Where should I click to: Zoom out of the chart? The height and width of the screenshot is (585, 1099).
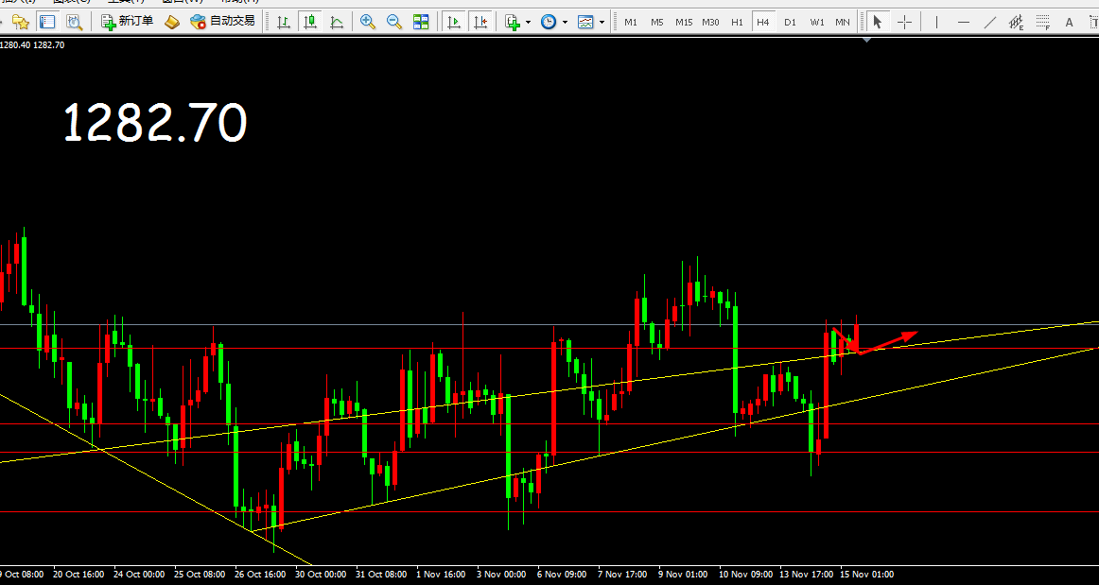click(393, 22)
